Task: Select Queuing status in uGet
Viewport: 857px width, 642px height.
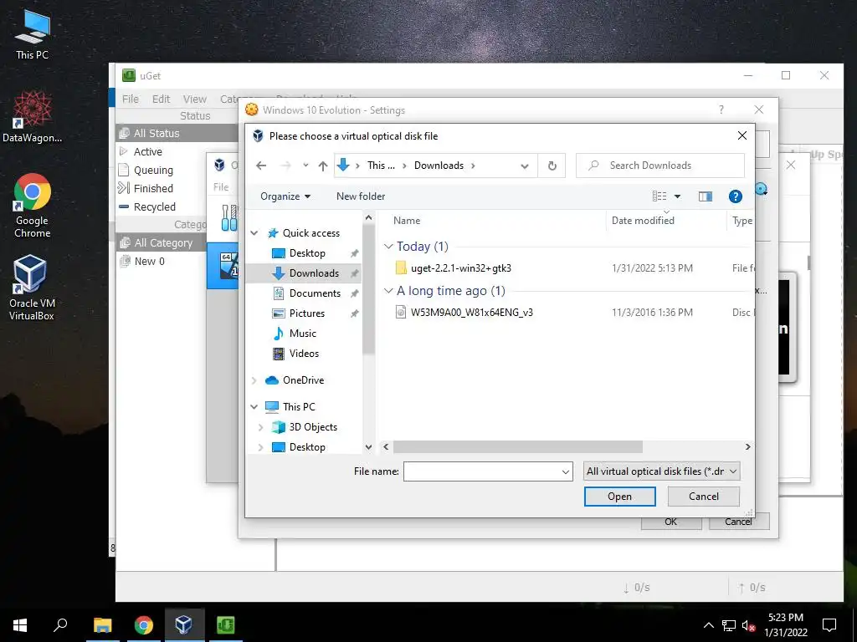Action: [x=153, y=171]
